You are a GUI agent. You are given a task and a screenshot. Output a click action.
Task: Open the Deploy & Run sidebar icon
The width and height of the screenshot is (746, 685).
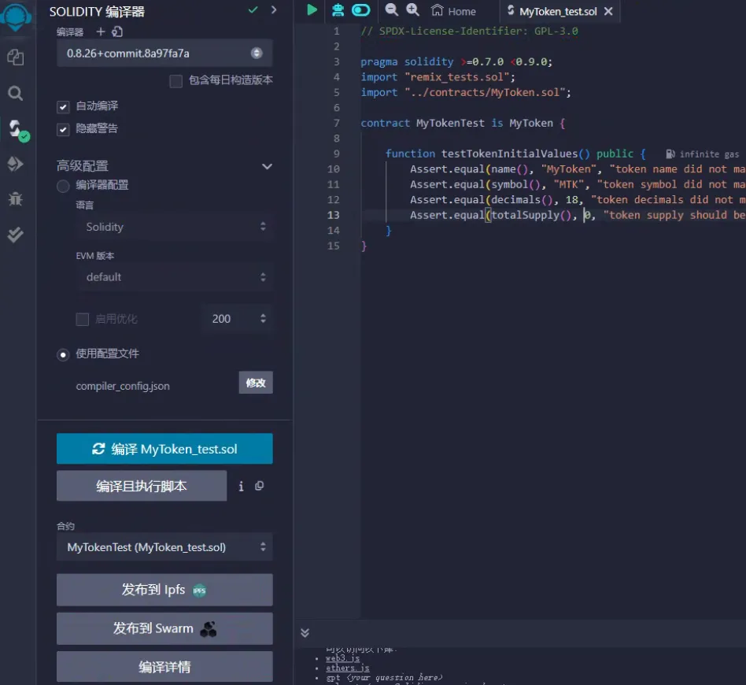[x=15, y=164]
